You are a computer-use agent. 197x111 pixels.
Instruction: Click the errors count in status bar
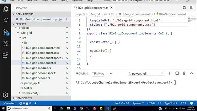22,103
